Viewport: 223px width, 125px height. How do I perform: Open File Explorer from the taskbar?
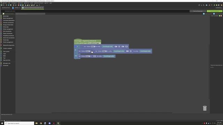point(37,123)
